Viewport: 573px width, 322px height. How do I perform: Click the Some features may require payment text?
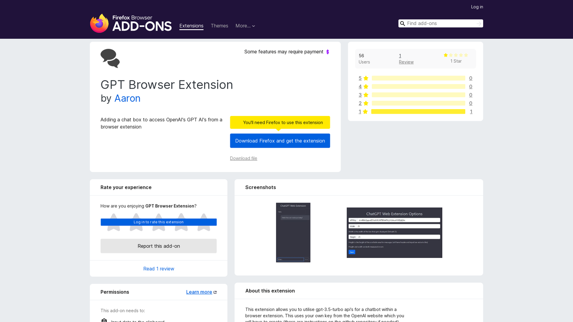[x=284, y=52]
